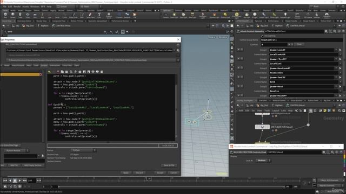Open the Python Module event dropdown

[x=17, y=150]
